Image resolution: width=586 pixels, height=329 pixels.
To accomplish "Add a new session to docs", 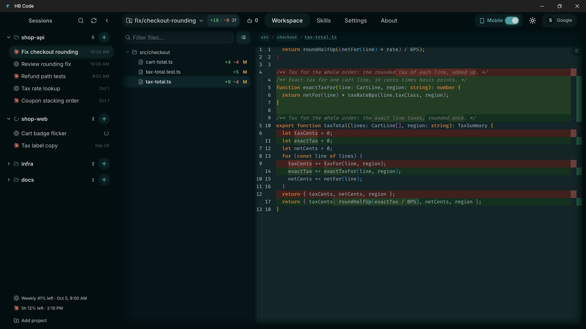I will click(104, 180).
